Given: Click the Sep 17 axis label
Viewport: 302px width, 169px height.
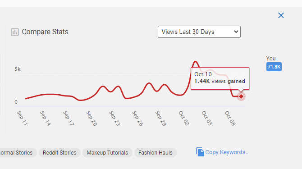Looking at the screenshot, I should tap(69, 118).
